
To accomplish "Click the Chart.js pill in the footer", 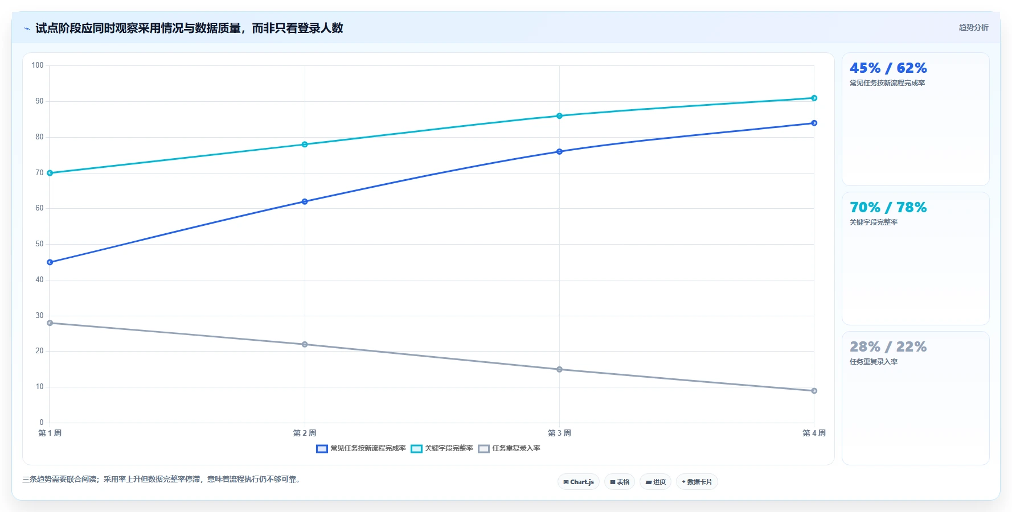I will (x=579, y=482).
